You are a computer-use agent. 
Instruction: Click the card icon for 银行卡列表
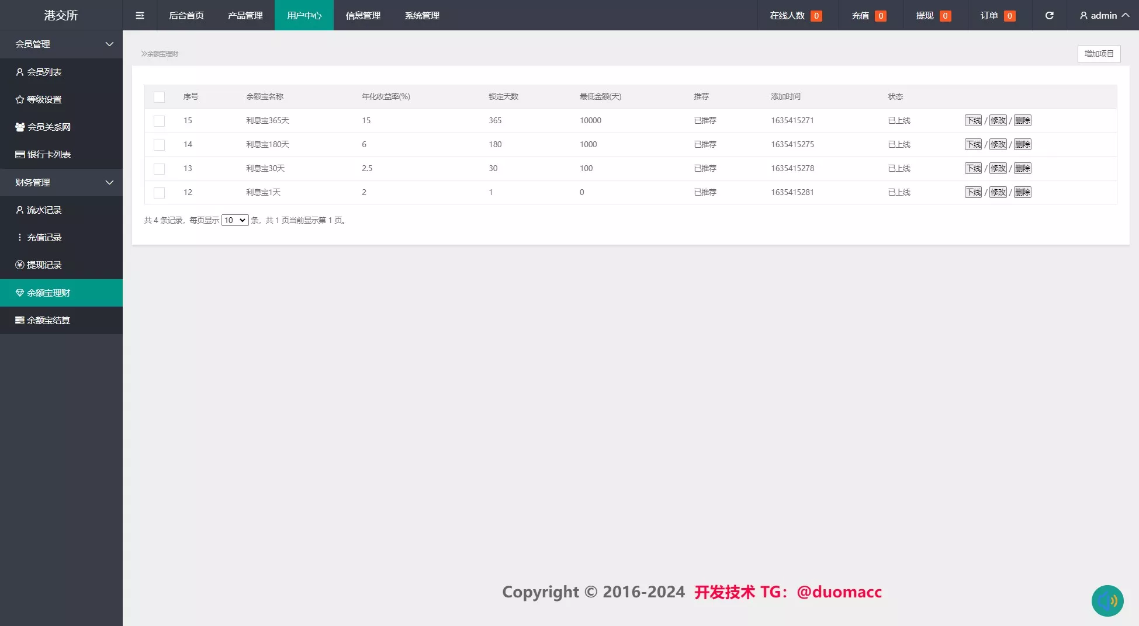(20, 155)
